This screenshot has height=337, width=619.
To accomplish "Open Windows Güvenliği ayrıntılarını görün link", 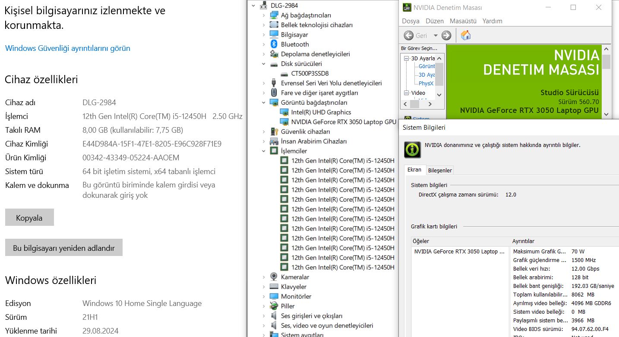I will (67, 48).
